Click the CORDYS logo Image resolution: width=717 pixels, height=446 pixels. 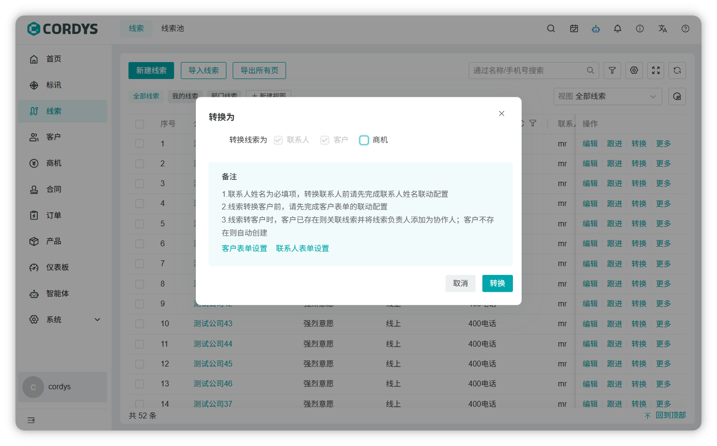pos(63,29)
